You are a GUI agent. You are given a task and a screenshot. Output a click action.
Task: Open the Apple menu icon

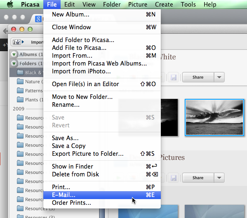pos(10,4)
